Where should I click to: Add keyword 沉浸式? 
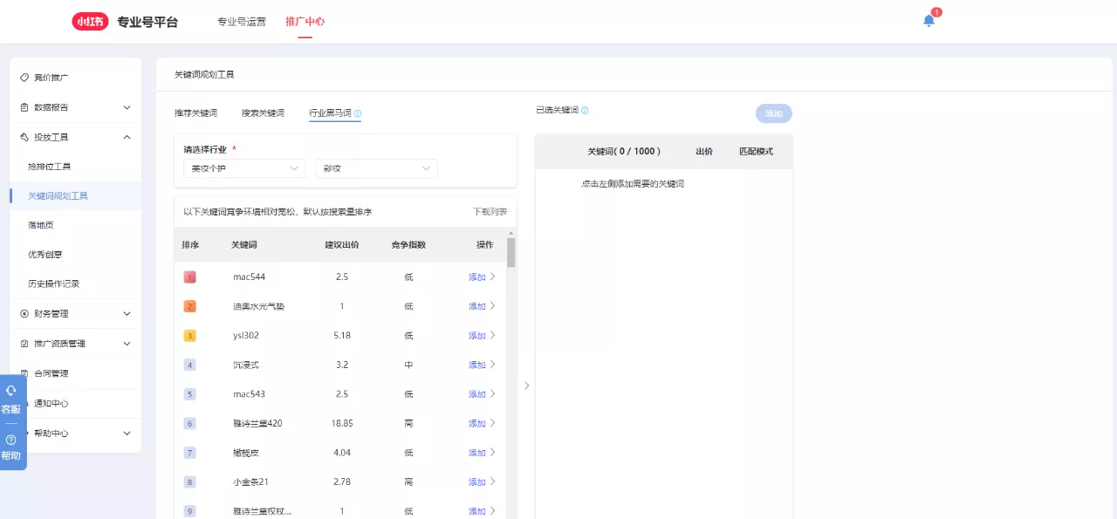(x=477, y=365)
